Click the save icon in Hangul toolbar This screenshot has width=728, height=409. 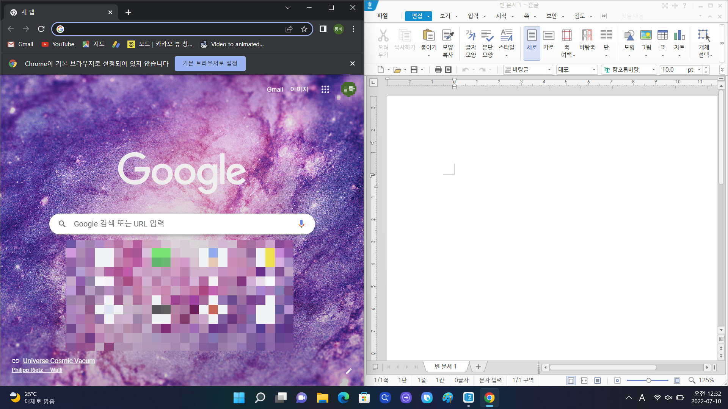tap(414, 70)
